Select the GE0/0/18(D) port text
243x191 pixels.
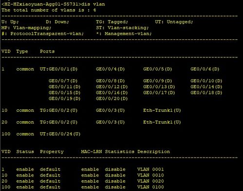point(206,93)
